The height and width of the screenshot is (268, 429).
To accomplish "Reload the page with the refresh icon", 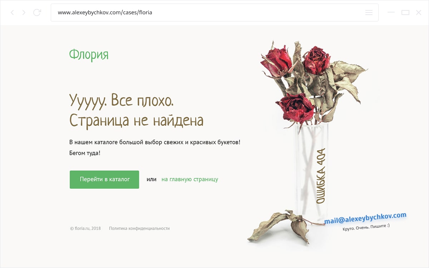I will [37, 13].
